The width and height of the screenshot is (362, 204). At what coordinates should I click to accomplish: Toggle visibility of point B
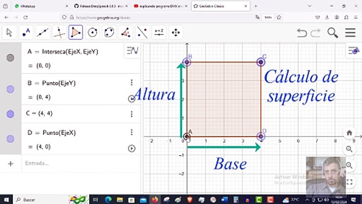tap(10, 90)
